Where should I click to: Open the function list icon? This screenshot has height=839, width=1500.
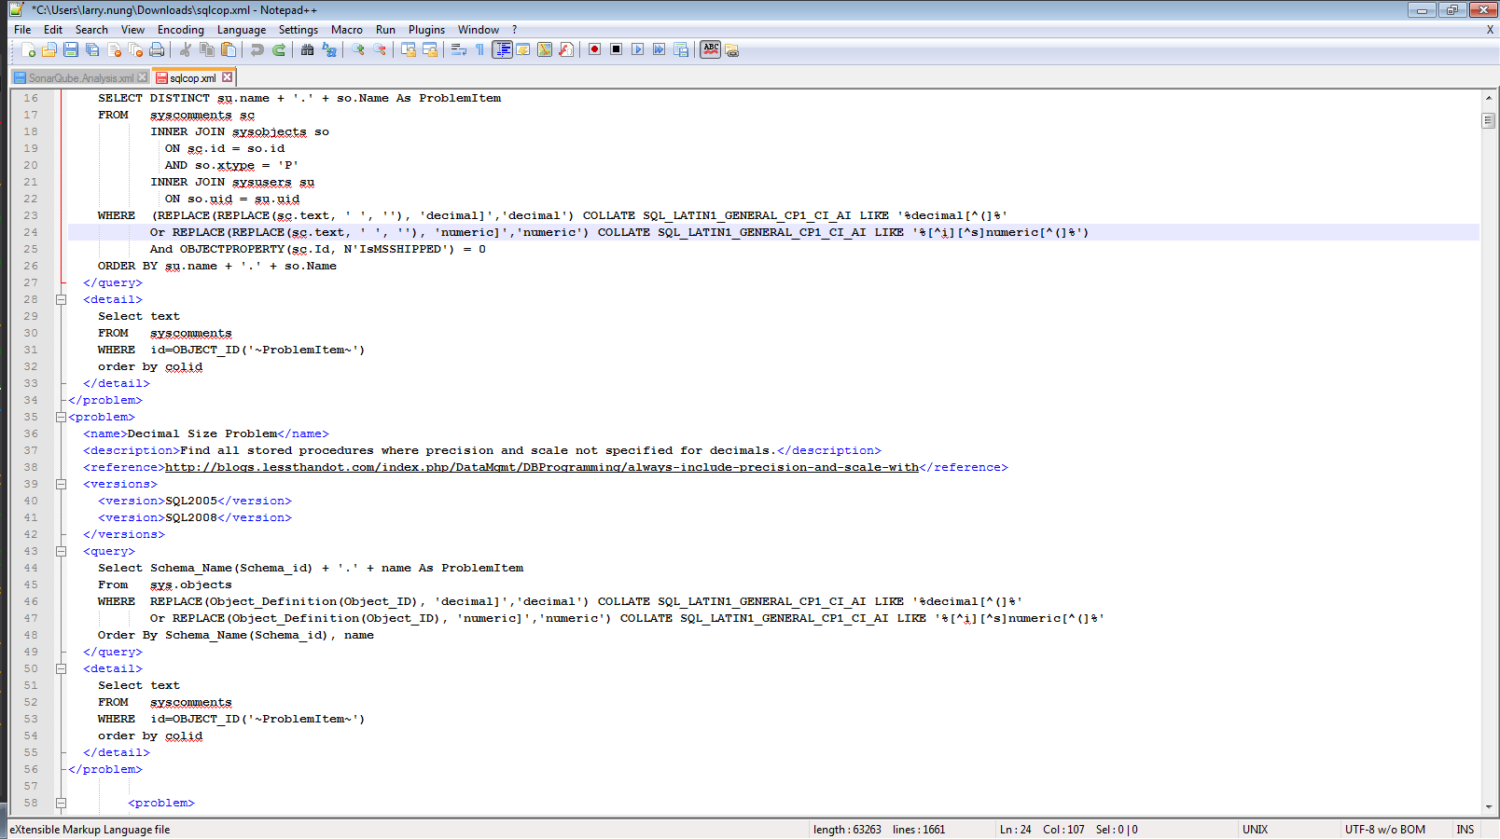[566, 49]
